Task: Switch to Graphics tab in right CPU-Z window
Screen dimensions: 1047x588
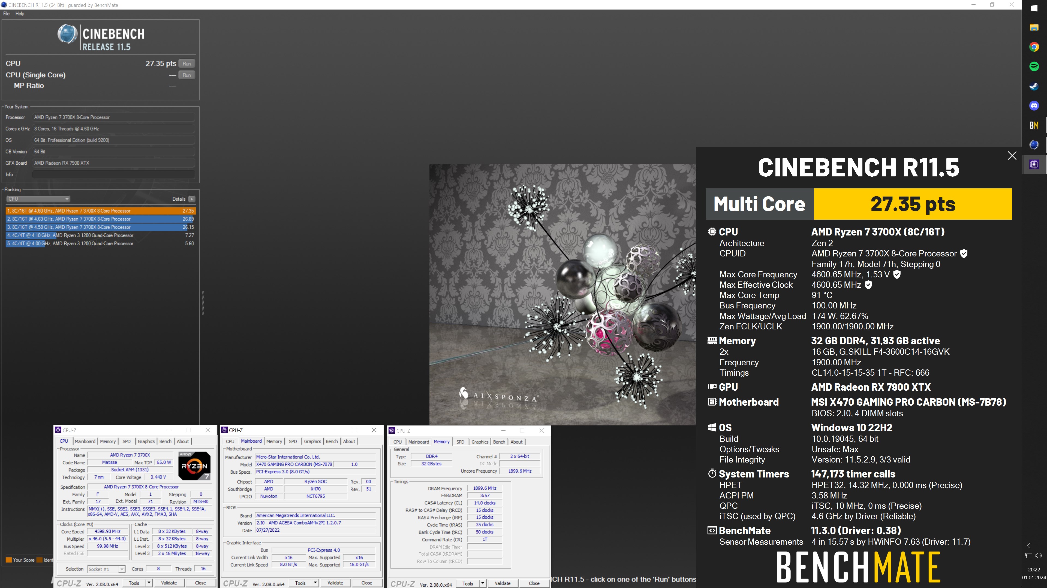Action: click(480, 442)
